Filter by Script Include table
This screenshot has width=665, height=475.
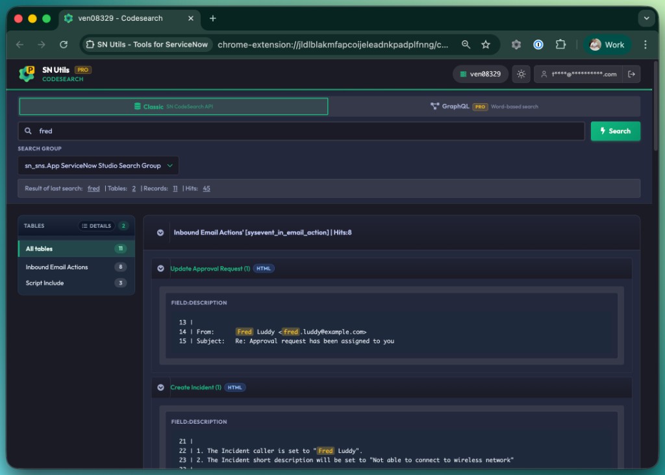(x=77, y=283)
